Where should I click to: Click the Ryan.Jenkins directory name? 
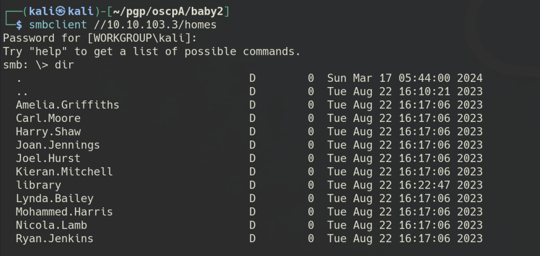tap(54, 239)
